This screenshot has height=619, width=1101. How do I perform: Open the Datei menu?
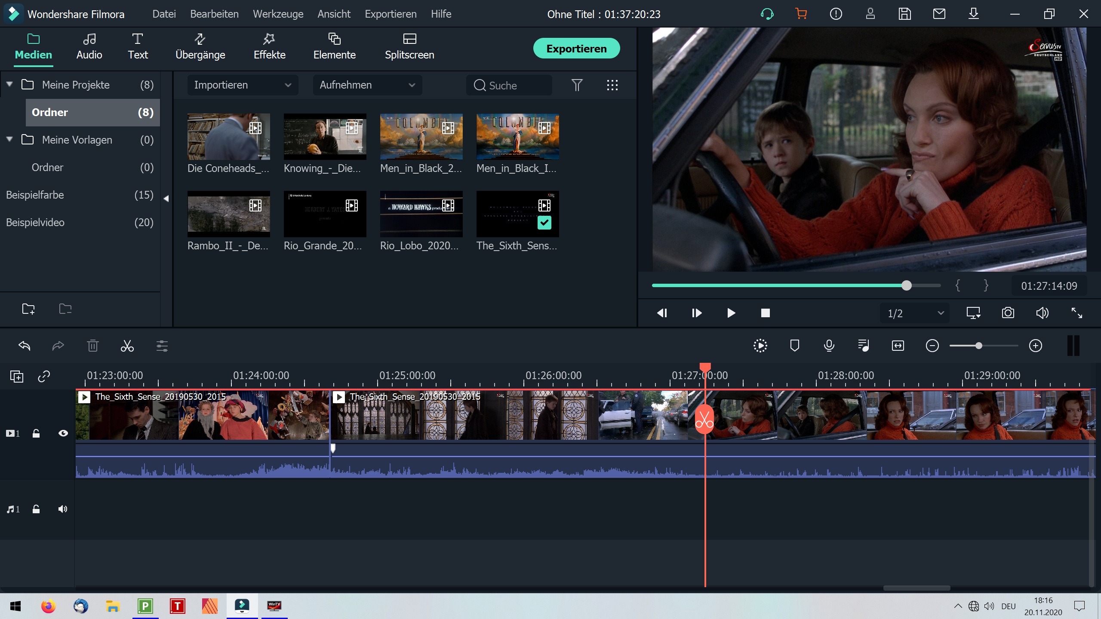point(164,14)
